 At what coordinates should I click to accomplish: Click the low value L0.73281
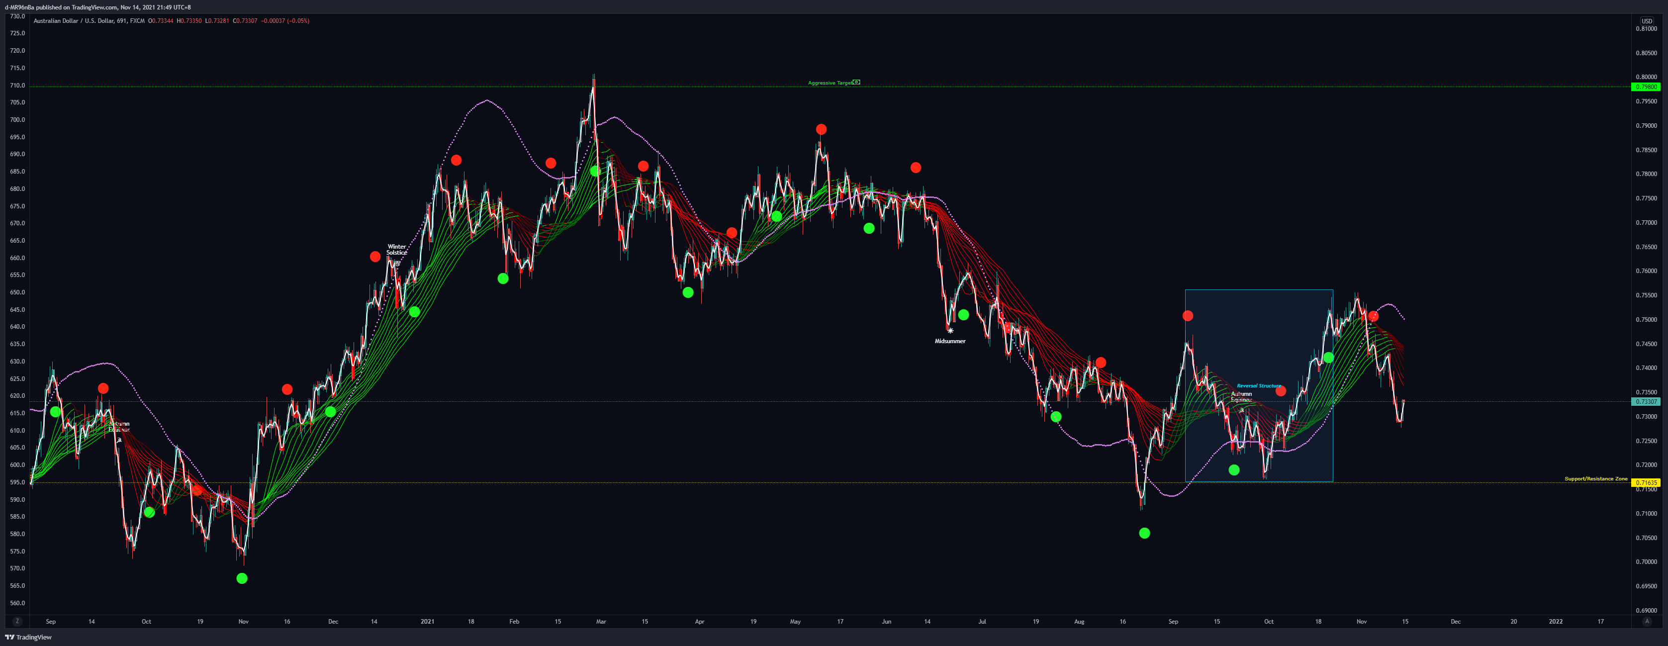tap(217, 21)
